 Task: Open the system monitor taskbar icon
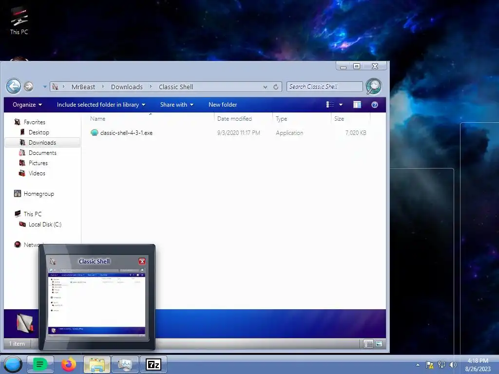point(125,364)
